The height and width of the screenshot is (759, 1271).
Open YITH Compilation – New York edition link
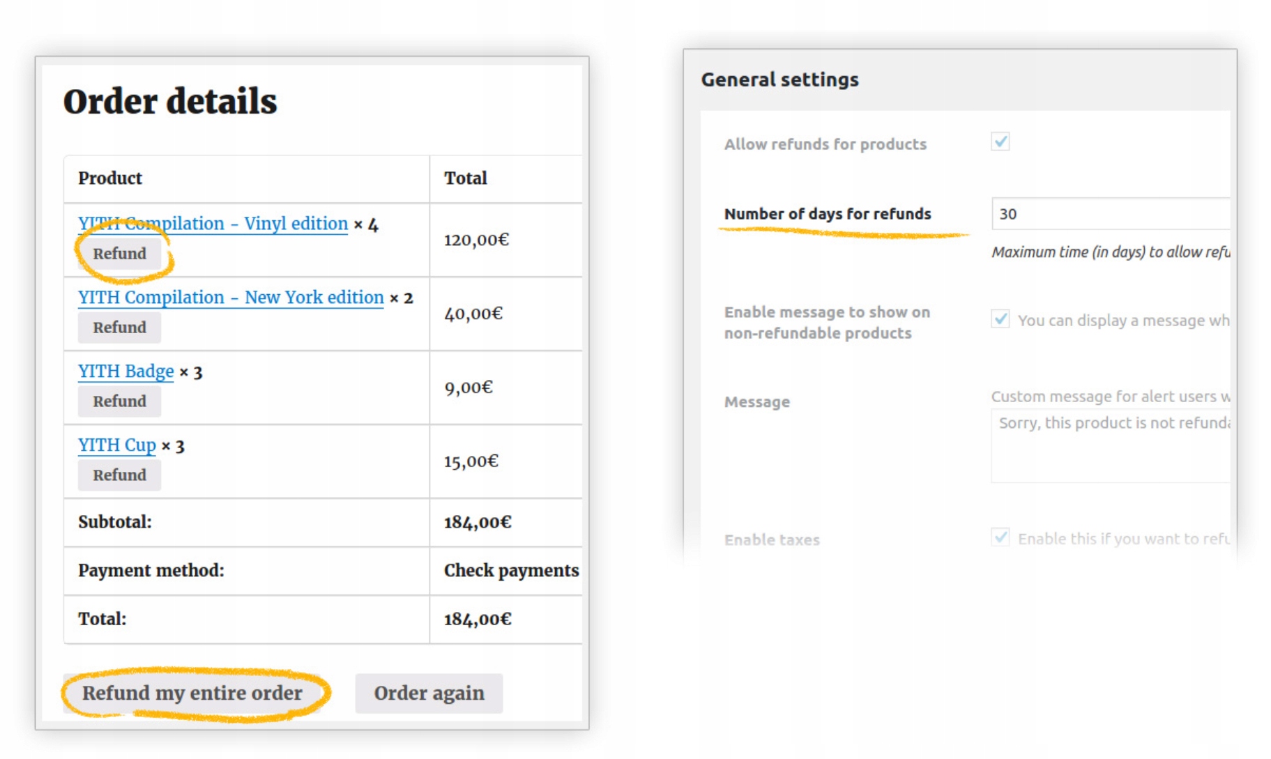tap(231, 298)
